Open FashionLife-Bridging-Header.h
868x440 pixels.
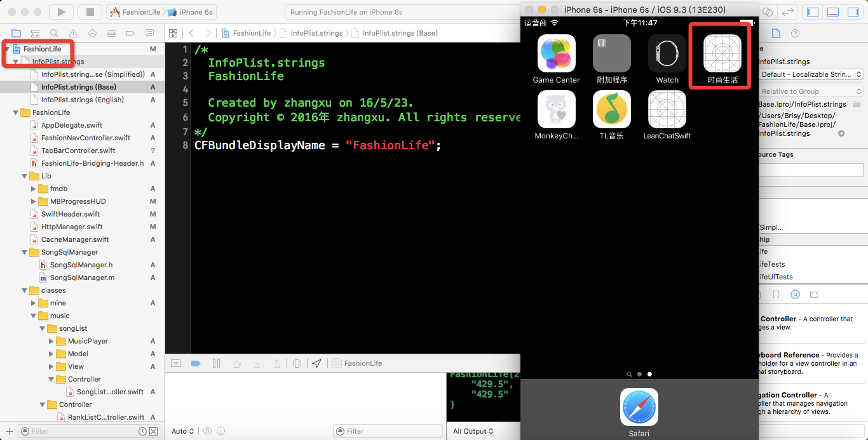[92, 163]
